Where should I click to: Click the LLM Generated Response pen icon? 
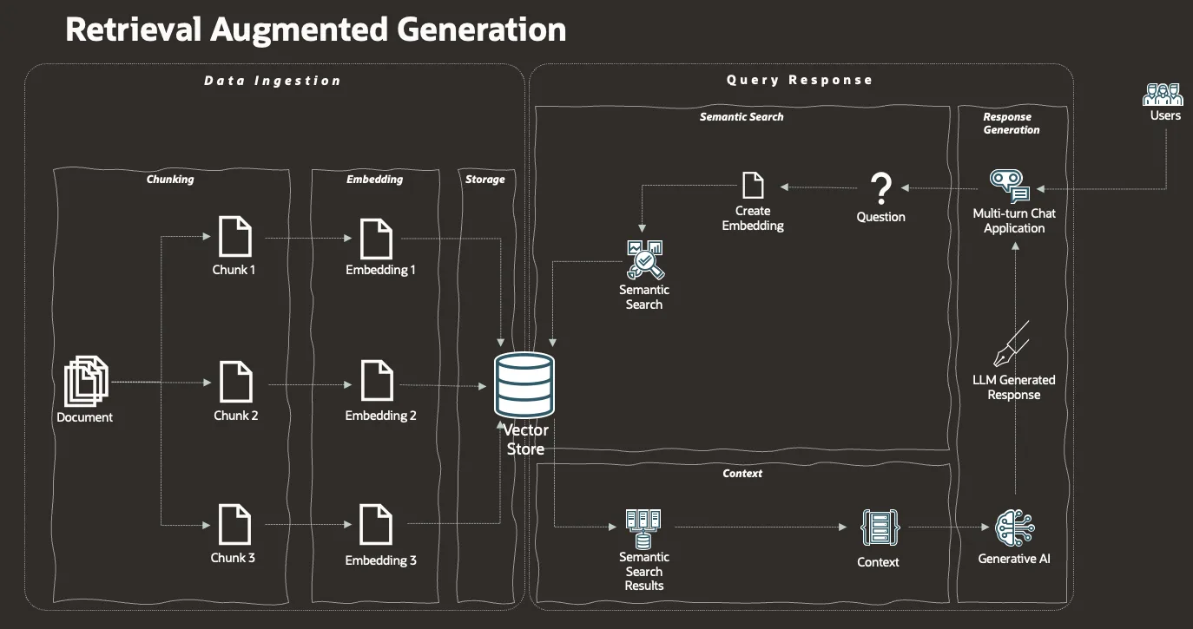tap(1012, 344)
